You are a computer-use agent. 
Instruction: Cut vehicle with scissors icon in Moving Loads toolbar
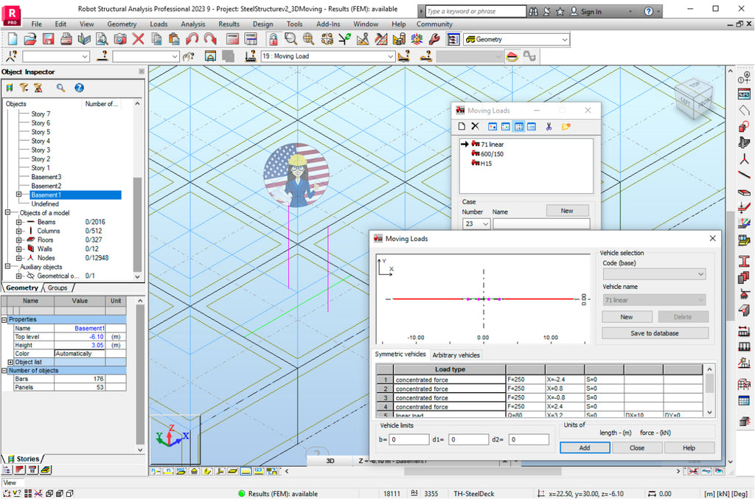549,126
